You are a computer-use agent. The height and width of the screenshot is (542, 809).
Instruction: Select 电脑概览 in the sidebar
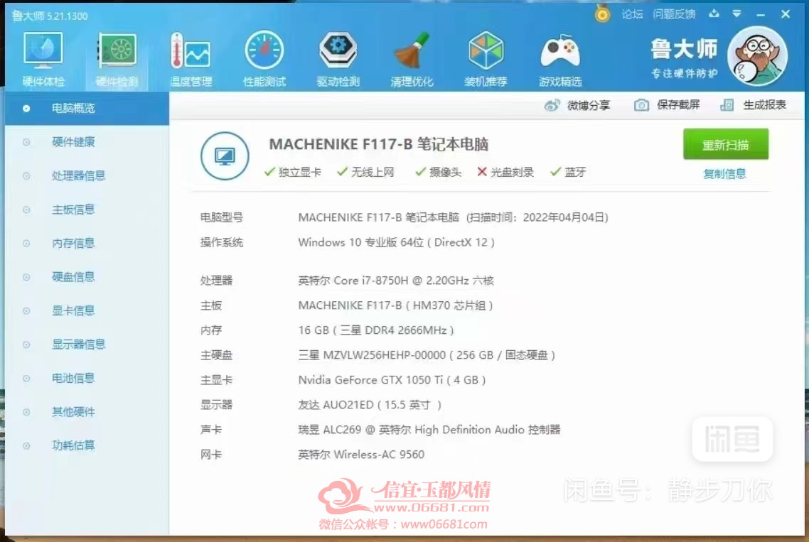click(87, 108)
